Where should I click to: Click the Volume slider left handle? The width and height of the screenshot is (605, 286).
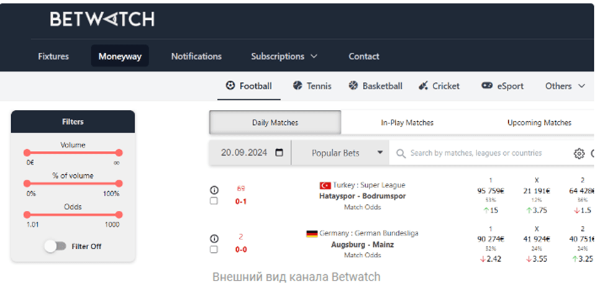pyautogui.click(x=27, y=153)
